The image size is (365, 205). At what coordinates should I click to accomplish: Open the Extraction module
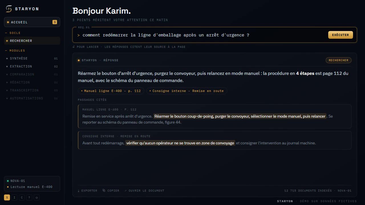pyautogui.click(x=32, y=66)
